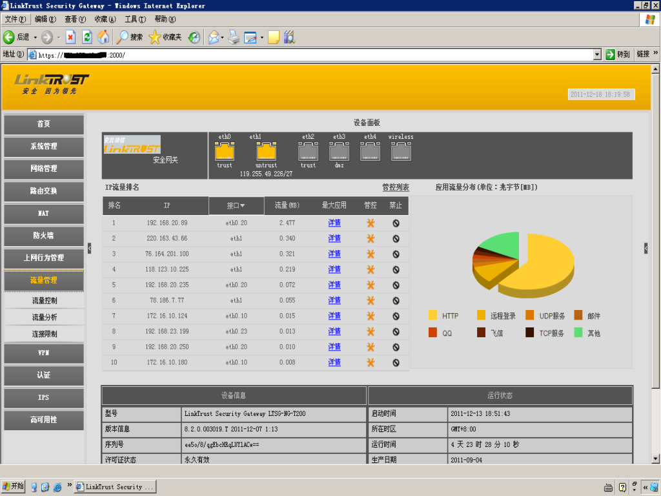Block IP 172.16.10.180 with forbid icon
661x496 pixels.
(x=396, y=363)
